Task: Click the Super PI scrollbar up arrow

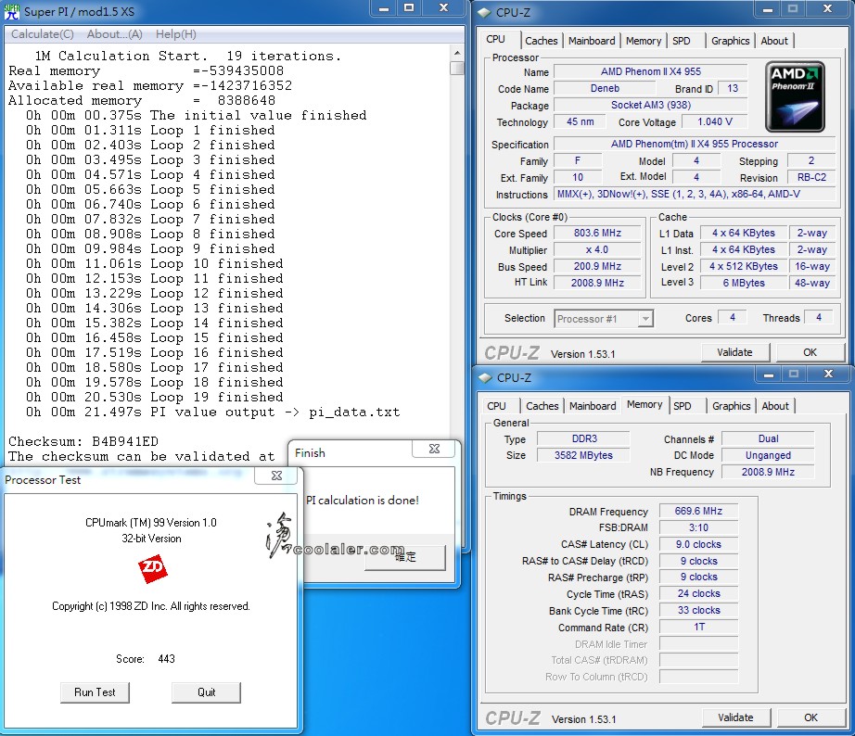Action: pos(457,54)
